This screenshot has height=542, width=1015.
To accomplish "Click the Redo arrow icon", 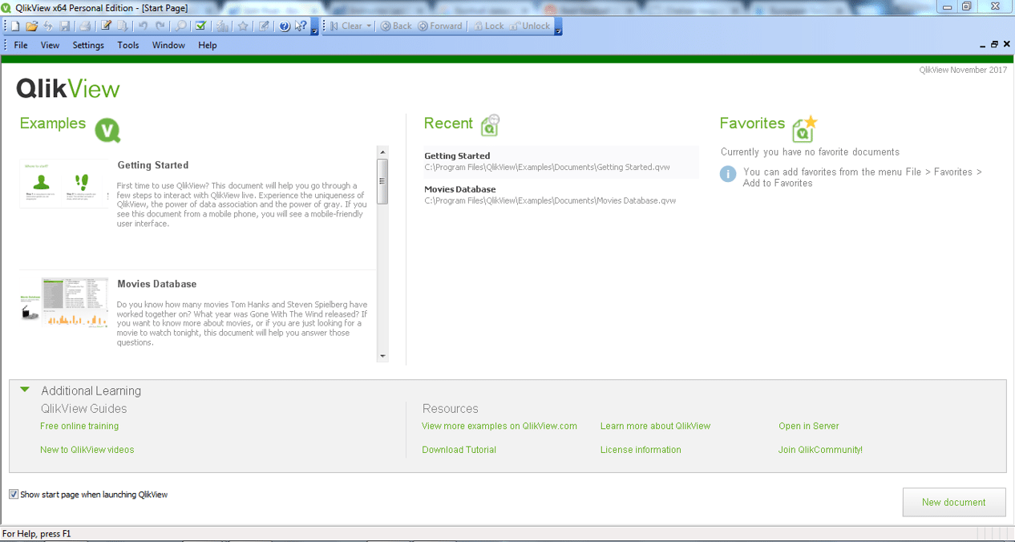I will point(160,26).
